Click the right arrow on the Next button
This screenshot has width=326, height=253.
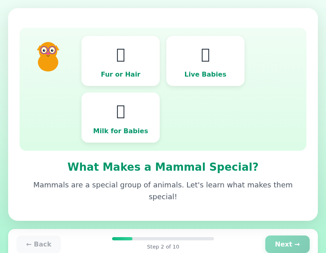click(x=297, y=244)
